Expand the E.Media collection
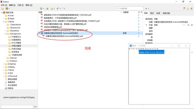 click(x=3, y=67)
